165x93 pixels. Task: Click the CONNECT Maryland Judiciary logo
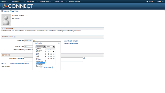tap(17, 6)
